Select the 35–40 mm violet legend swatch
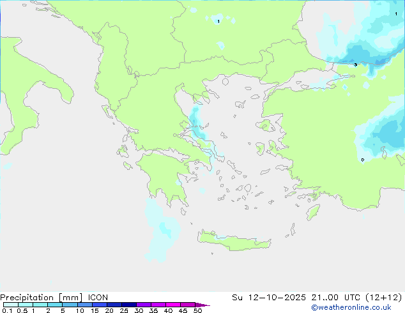405x313 pixels. pyautogui.click(x=158, y=305)
